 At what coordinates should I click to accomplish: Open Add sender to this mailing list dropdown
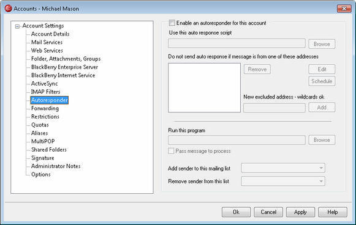click(283, 168)
